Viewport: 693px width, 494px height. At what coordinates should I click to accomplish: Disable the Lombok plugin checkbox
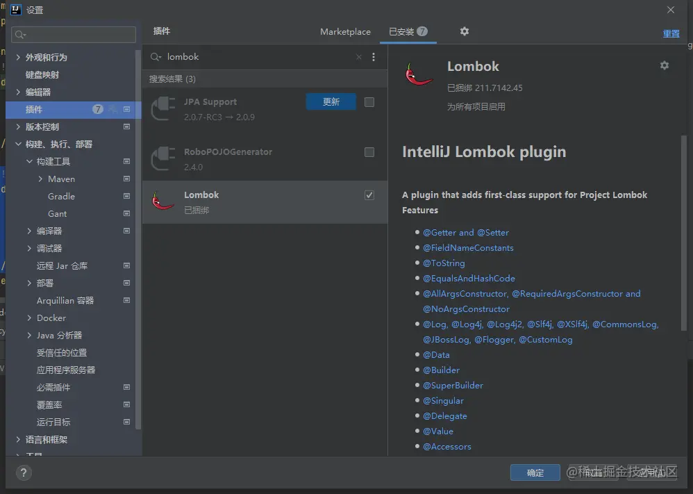(x=369, y=195)
